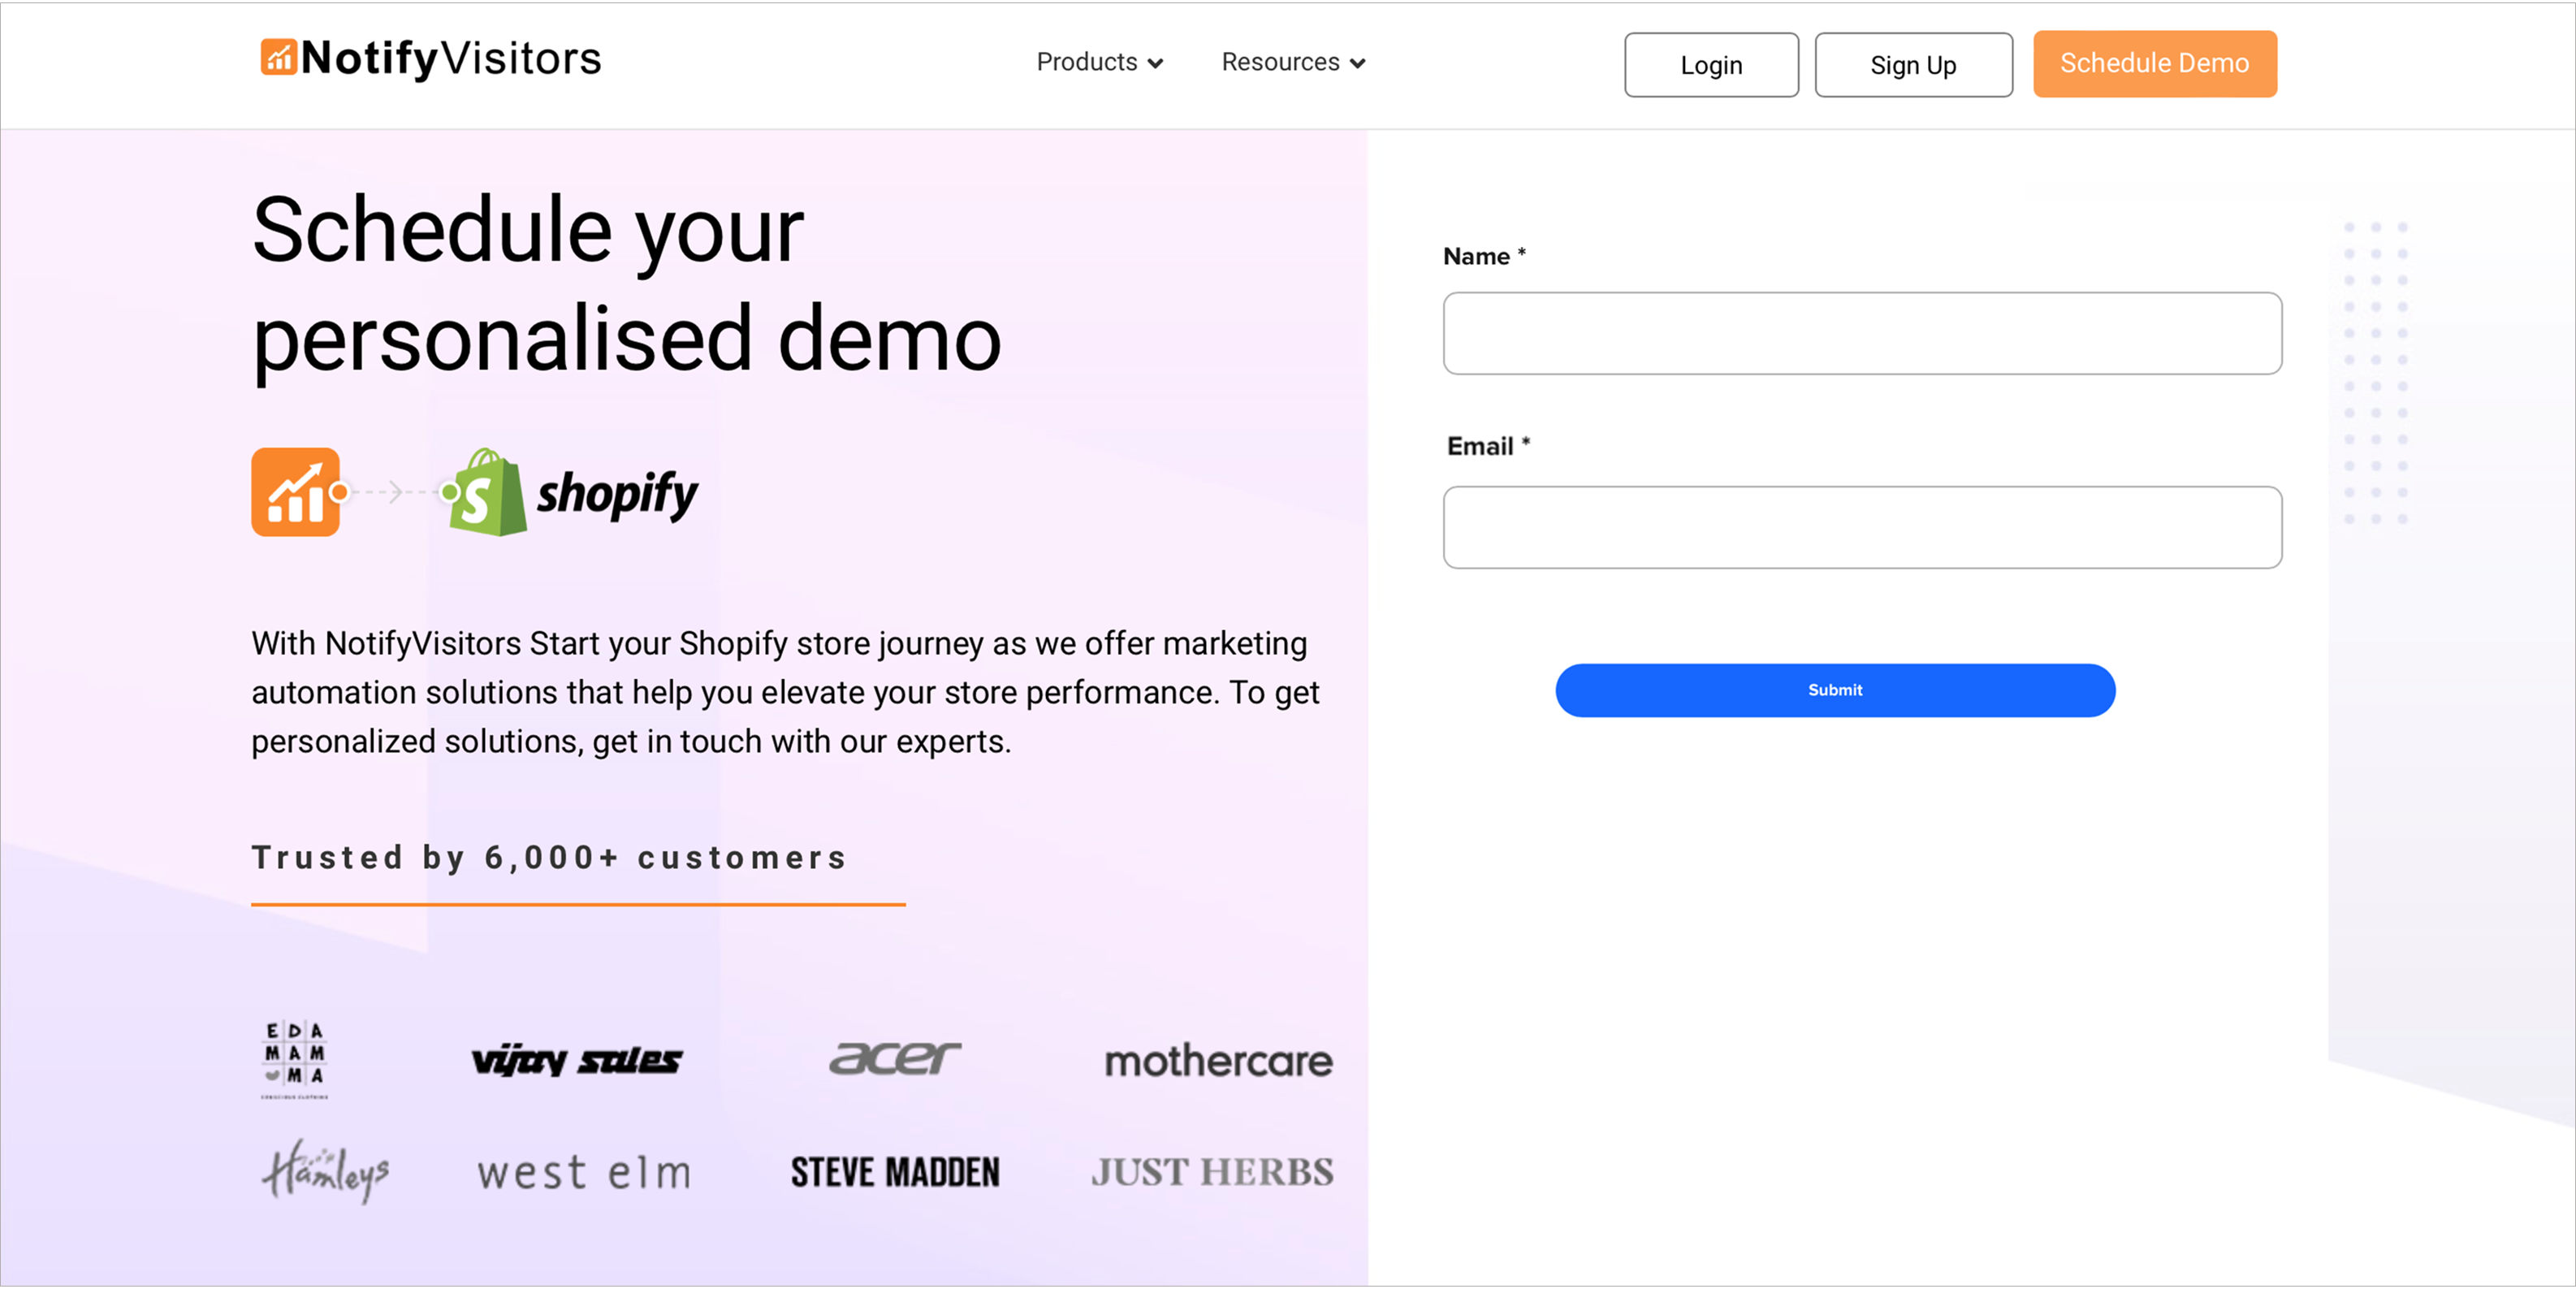Screen dimensions: 2576x1289
Task: Click the orange Schedule Demo button
Action: (2154, 64)
